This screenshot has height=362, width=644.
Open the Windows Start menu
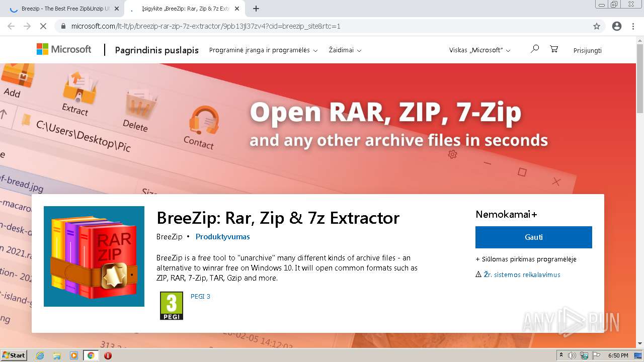click(x=14, y=355)
